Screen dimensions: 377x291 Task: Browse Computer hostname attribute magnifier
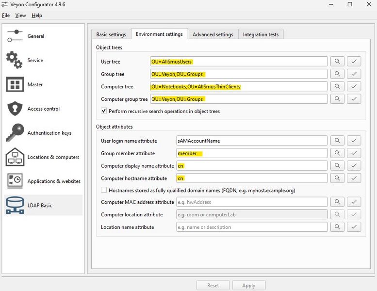point(337,178)
